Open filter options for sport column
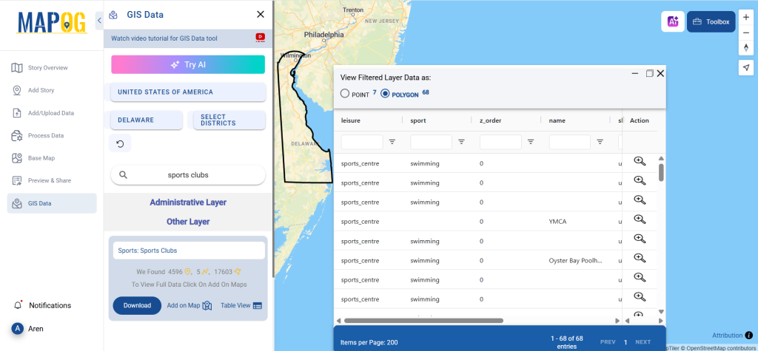Image resolution: width=758 pixels, height=351 pixels. (461, 142)
